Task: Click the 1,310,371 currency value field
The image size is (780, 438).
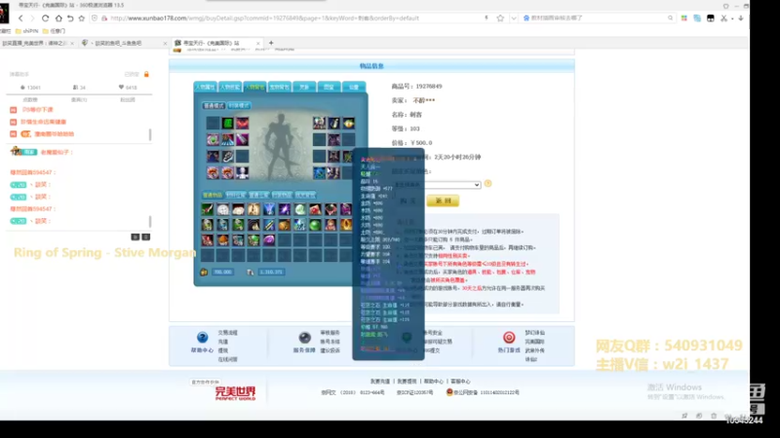Action: pos(272,273)
